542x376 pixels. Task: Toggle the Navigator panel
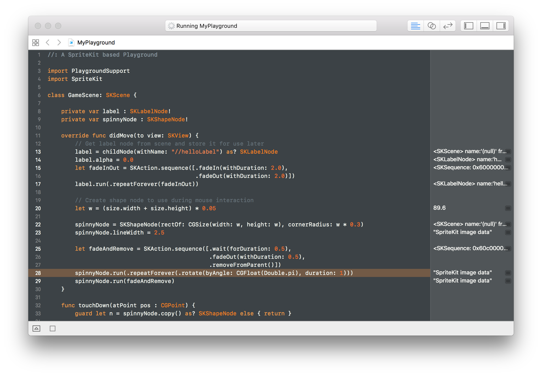[468, 26]
